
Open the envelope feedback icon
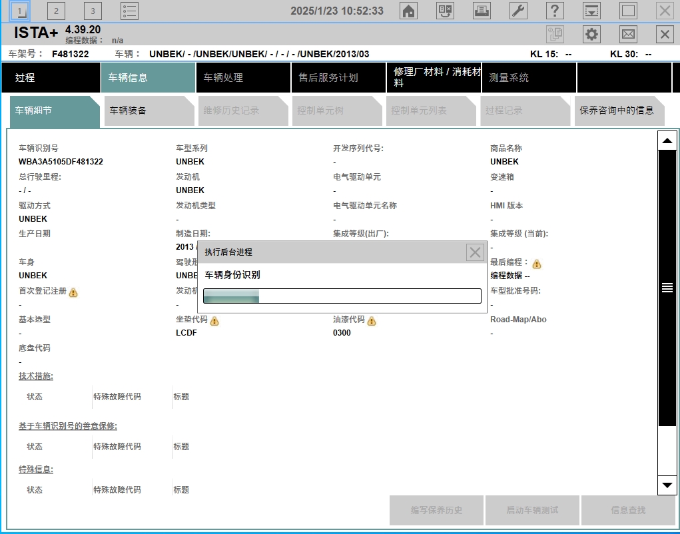628,35
